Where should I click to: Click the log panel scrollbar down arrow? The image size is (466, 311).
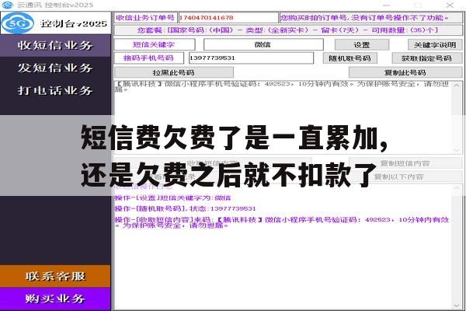[457, 306]
